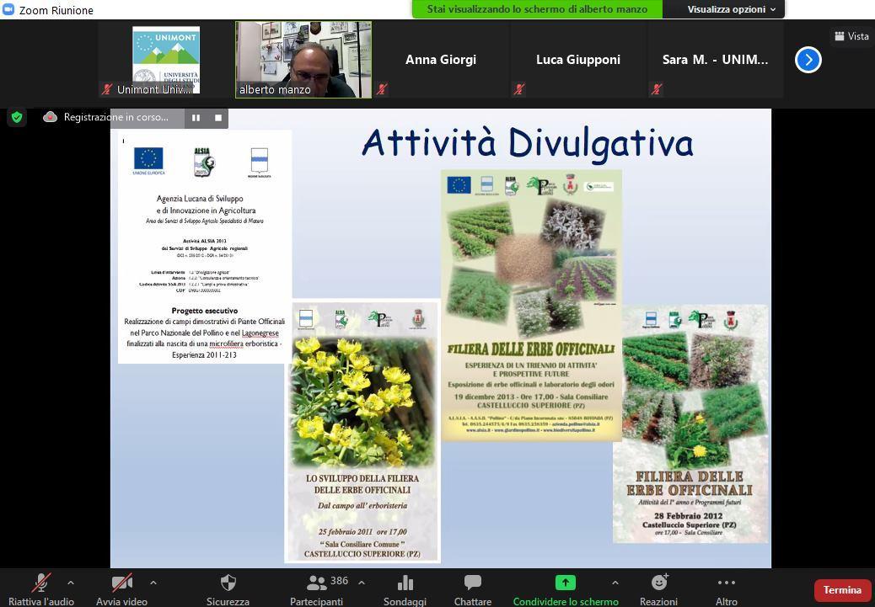Click yellow flower poster dated 25 febbraio 2011

[x=362, y=431]
